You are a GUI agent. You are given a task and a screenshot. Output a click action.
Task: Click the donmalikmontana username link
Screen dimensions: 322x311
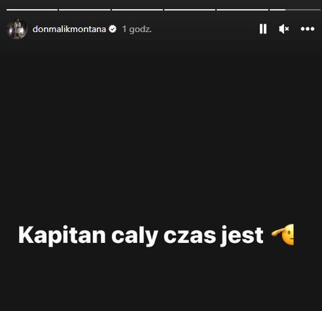tap(69, 29)
